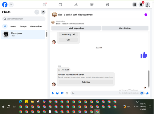This screenshot has width=154, height=114.
Task: Select the All chats filter
Action: pyautogui.click(x=5, y=26)
